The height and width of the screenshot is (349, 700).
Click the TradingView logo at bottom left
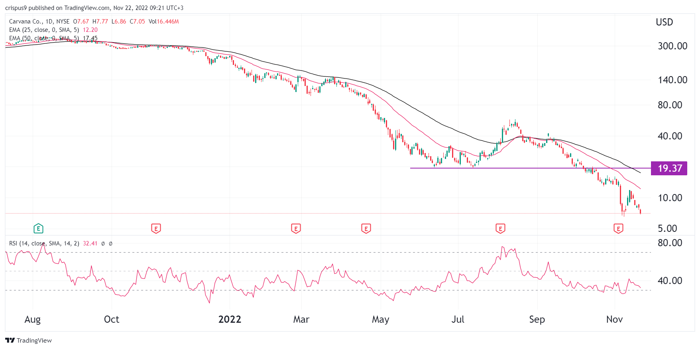point(28,340)
